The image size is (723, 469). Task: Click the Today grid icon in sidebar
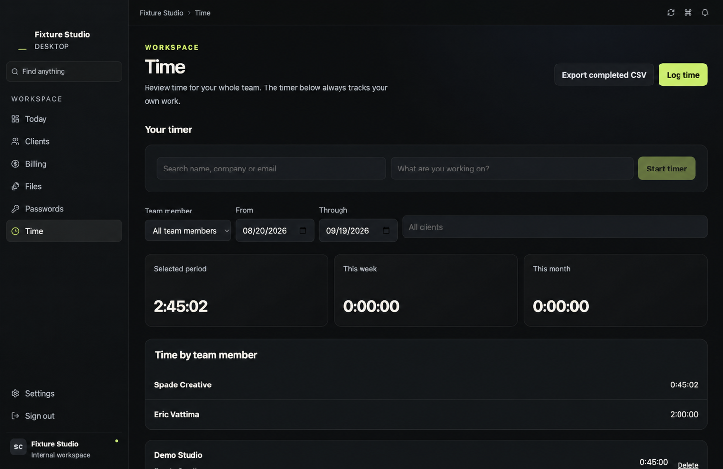15,119
